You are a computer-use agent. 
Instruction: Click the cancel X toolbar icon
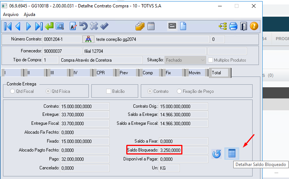coord(94,26)
